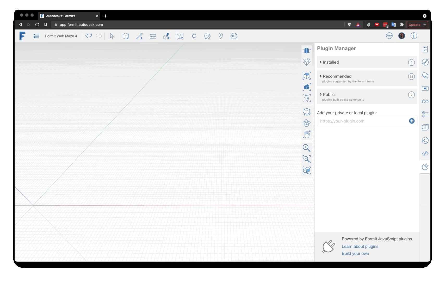Click the Zoom tool magnifier icon
This screenshot has width=445, height=281.
pyautogui.click(x=306, y=148)
